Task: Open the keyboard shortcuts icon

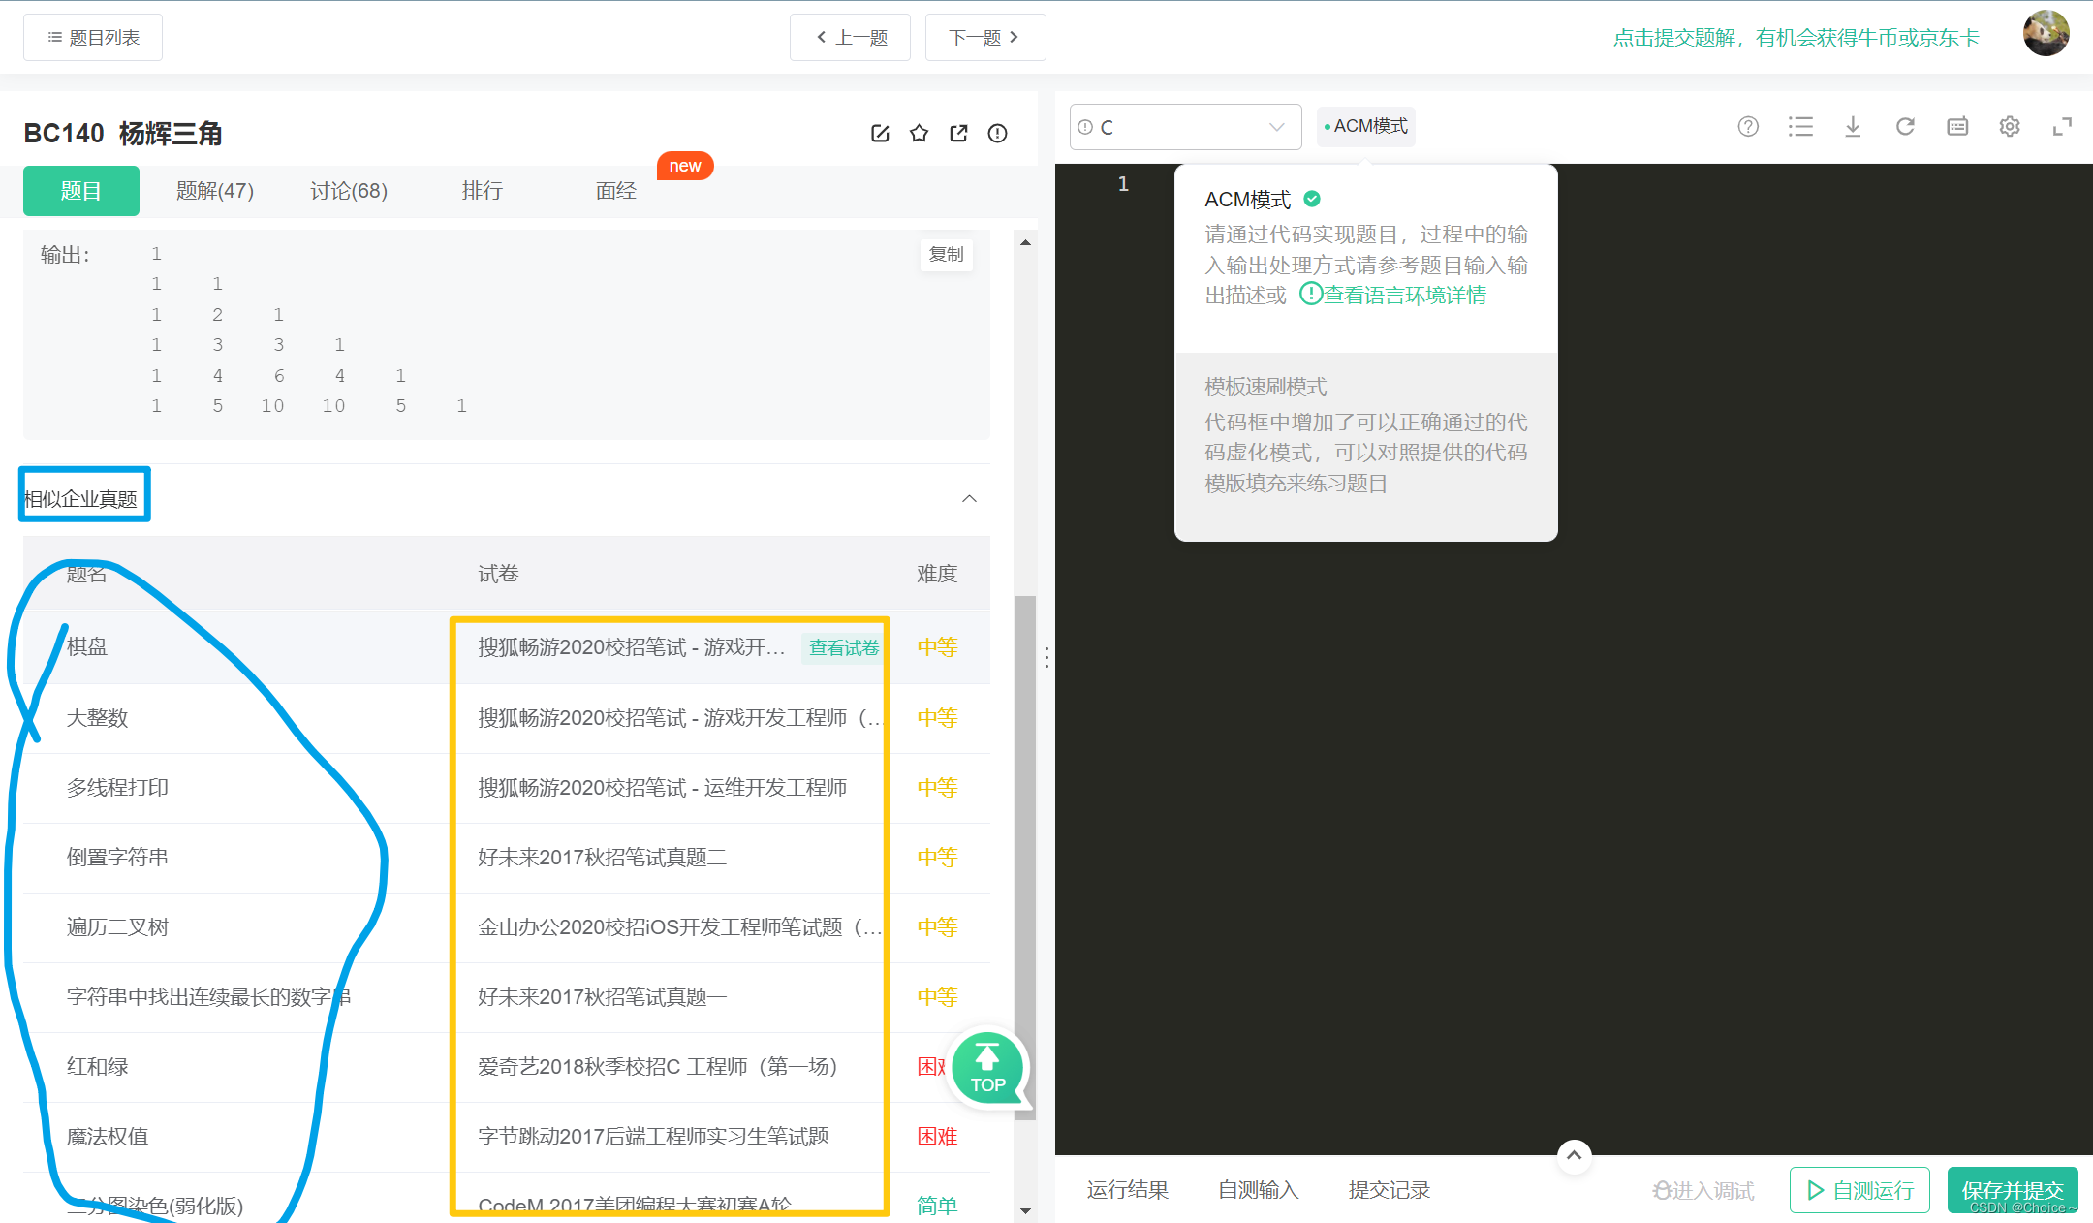Action: coord(1957,127)
